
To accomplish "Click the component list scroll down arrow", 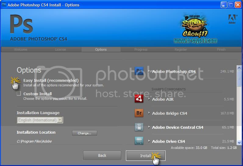I will click(x=239, y=143).
